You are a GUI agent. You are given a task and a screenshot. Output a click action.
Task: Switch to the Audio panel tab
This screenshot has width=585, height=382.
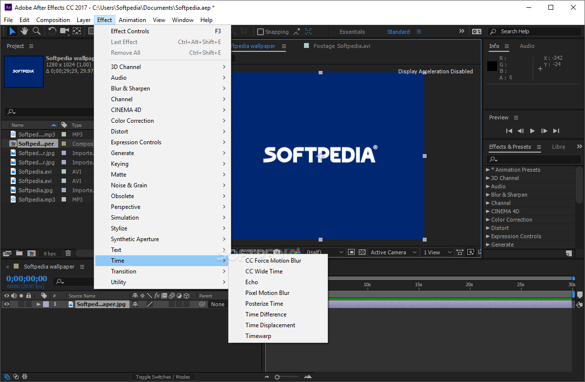pyautogui.click(x=527, y=46)
